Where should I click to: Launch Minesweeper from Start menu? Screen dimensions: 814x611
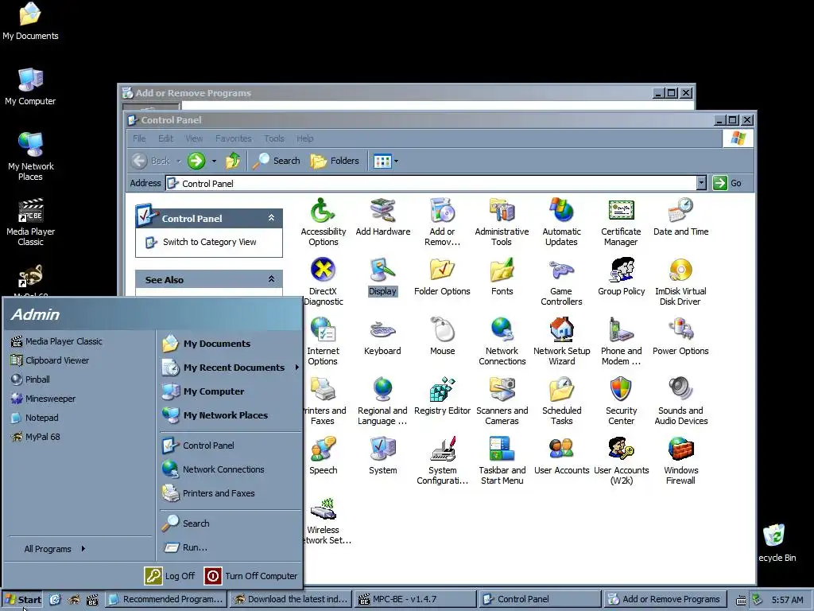[44, 399]
